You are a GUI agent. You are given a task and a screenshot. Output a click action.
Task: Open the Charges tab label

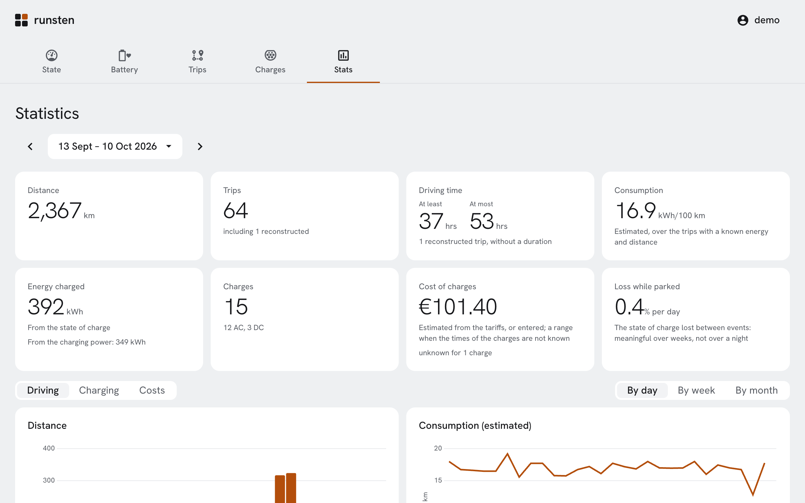tap(270, 69)
